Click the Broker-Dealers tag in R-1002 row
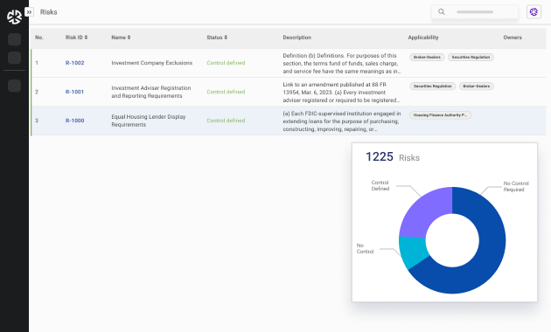 tap(427, 57)
